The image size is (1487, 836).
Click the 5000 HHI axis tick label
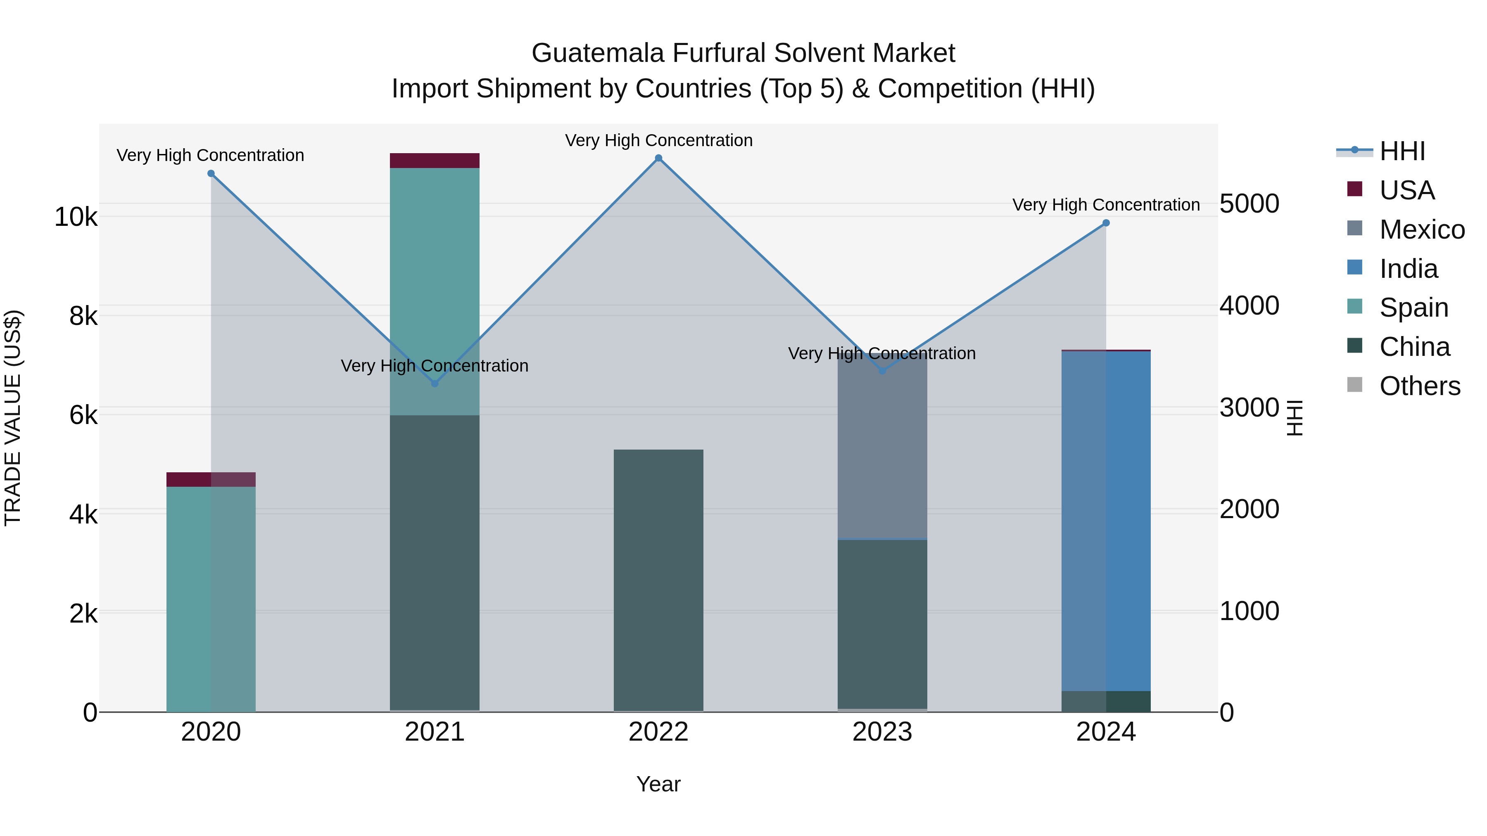pos(1250,204)
